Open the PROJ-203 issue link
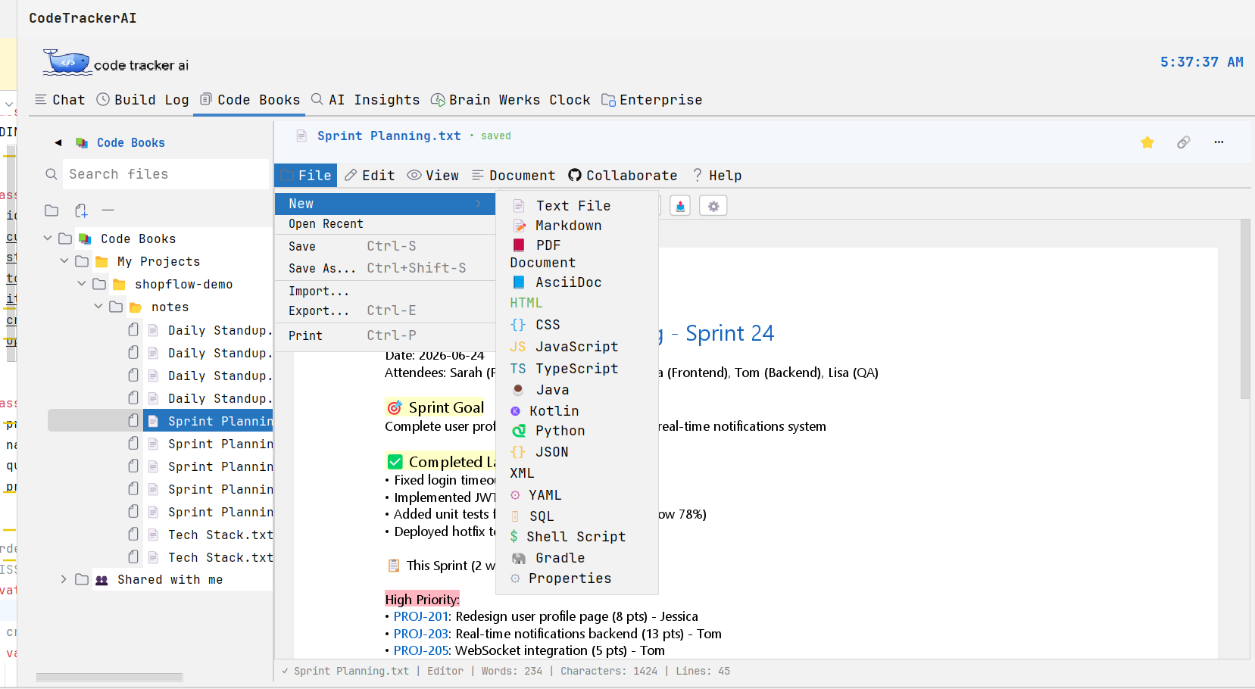Image resolution: width=1255 pixels, height=689 pixels. pyautogui.click(x=421, y=634)
